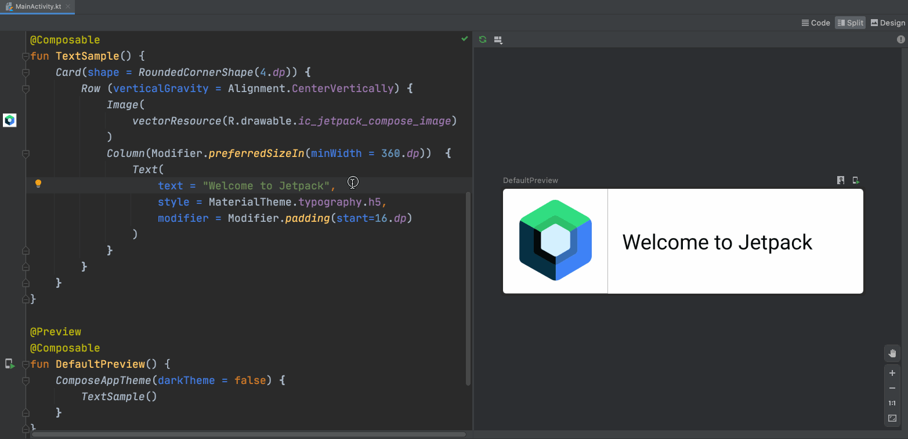Switch editor to Design only mode
Image resolution: width=908 pixels, height=439 pixels.
coord(887,23)
